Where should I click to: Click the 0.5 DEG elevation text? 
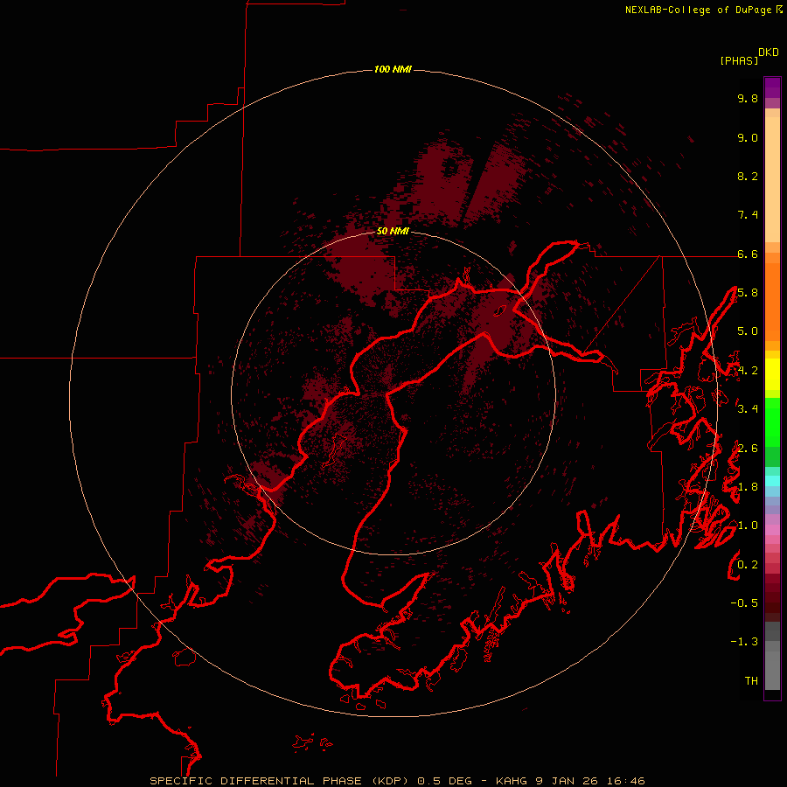(445, 781)
